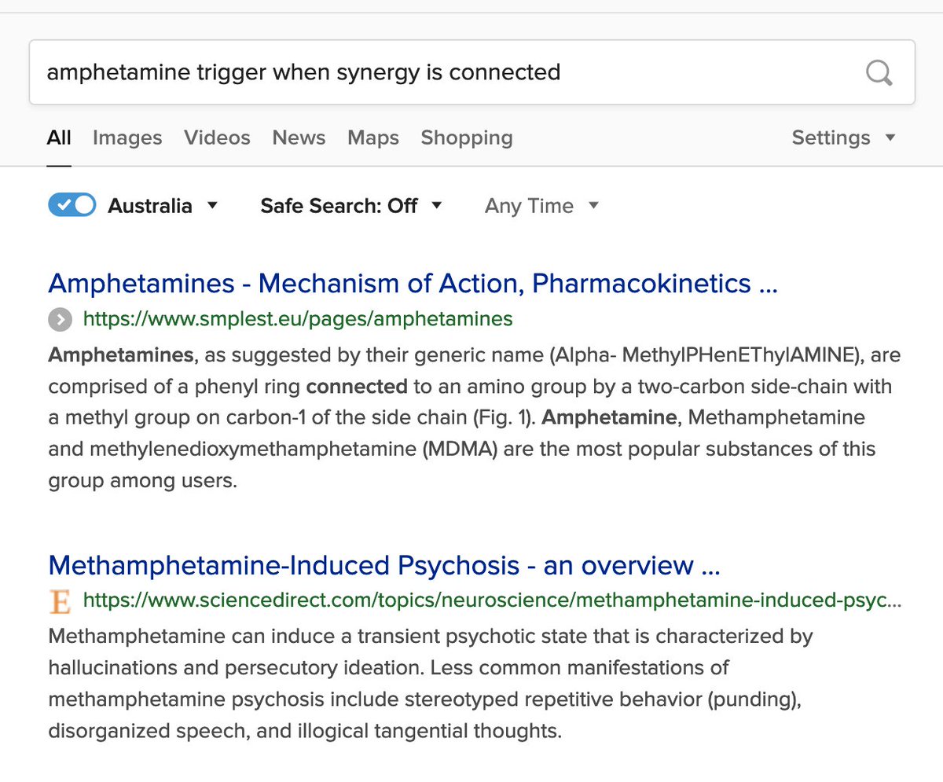Expand the Settings dropdown menu
Viewport: 943px width, 782px height.
[x=843, y=138]
